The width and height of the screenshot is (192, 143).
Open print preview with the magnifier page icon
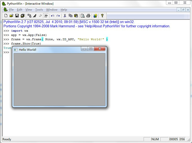83,16
